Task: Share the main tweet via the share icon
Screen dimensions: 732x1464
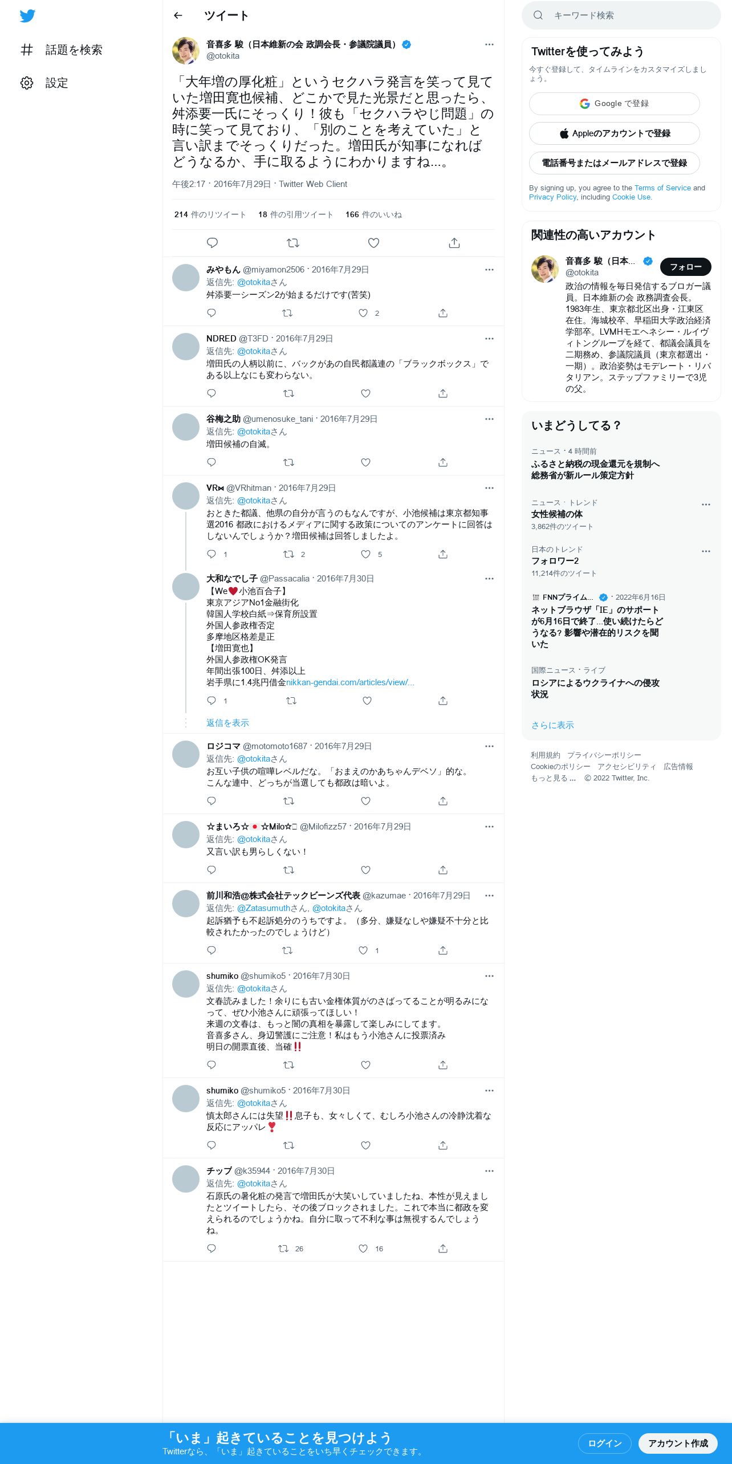Action: click(454, 243)
